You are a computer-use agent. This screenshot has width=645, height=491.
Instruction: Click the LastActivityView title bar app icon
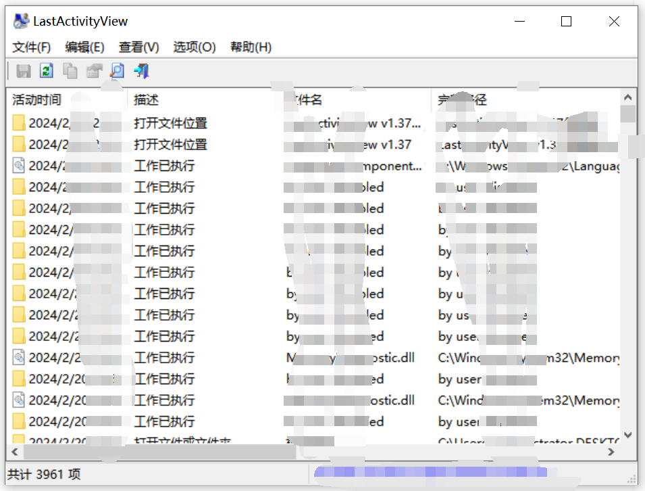[21, 22]
